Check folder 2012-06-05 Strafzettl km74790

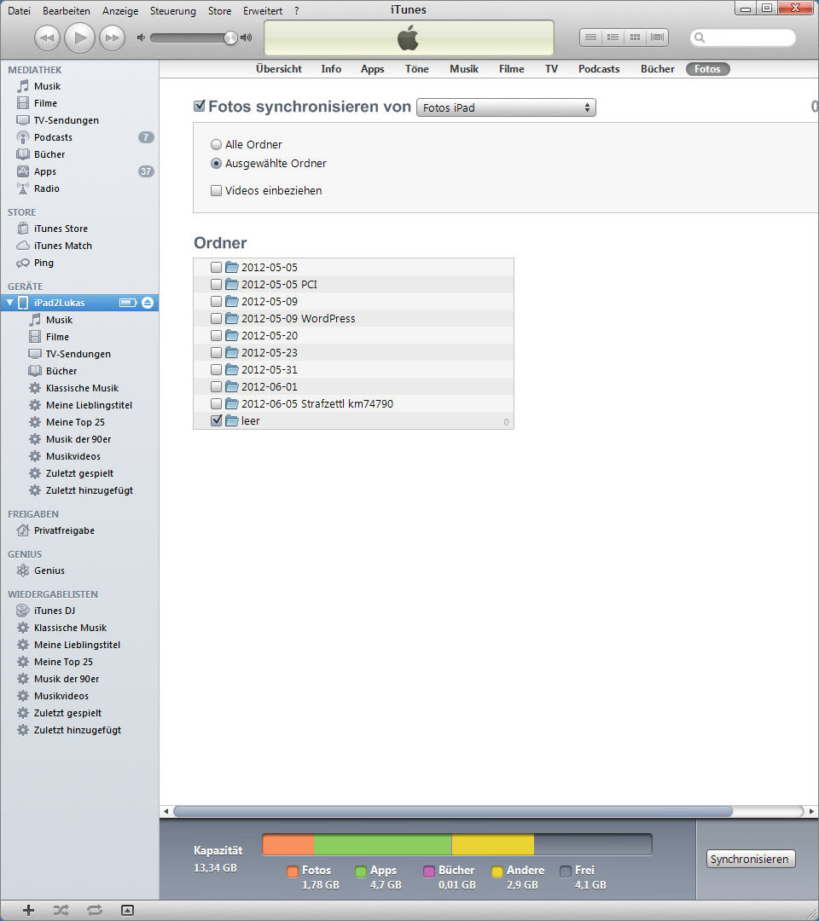216,403
